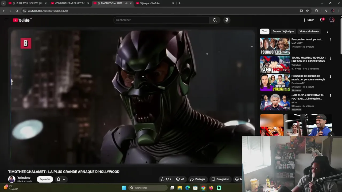This screenshot has width=342, height=192.
Task: Activate voice search microphone
Action: 227,20
